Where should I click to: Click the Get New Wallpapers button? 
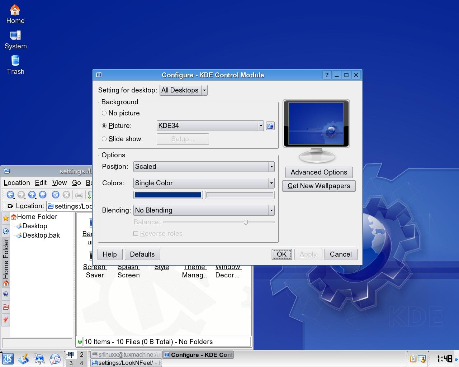pos(319,186)
